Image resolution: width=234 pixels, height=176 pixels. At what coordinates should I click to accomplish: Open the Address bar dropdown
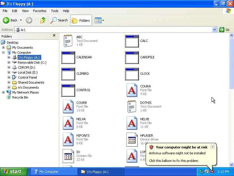[214, 30]
